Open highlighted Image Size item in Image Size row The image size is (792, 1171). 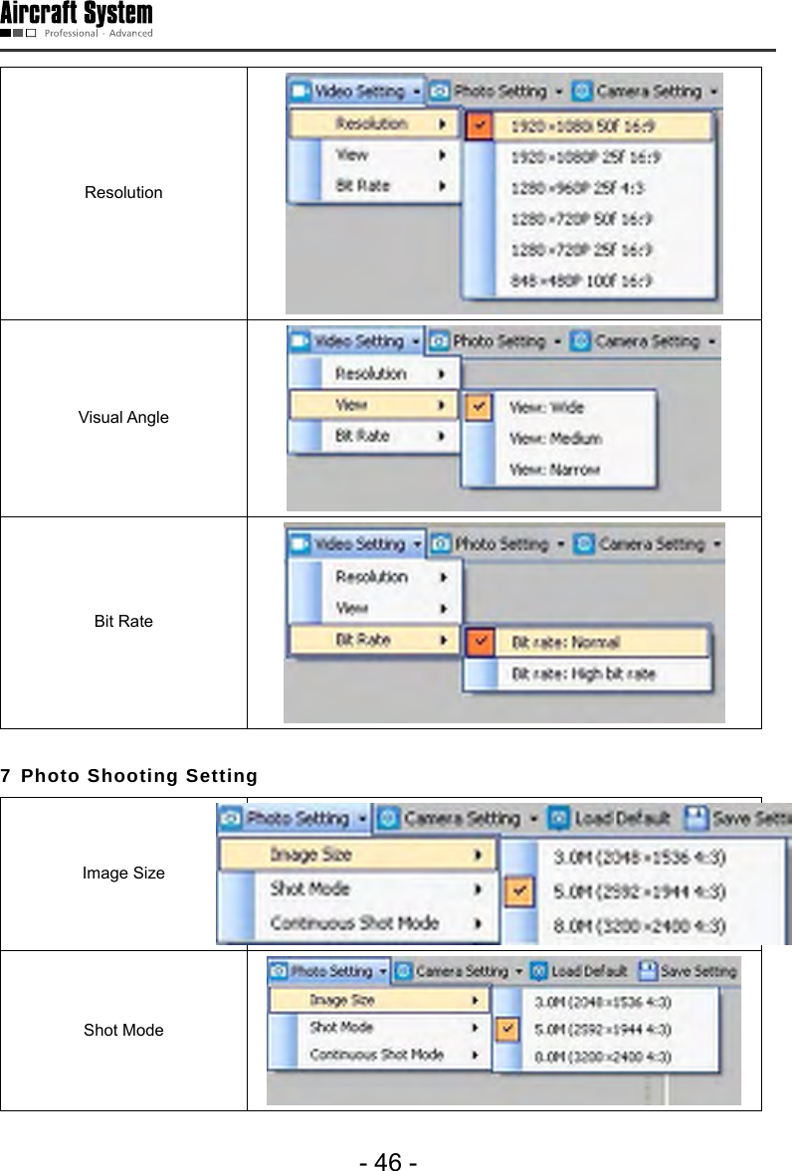pos(358,855)
